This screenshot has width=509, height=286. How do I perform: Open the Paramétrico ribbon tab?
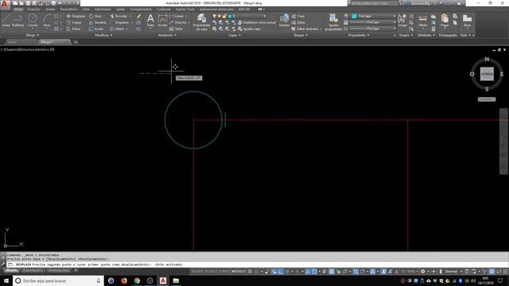point(69,10)
